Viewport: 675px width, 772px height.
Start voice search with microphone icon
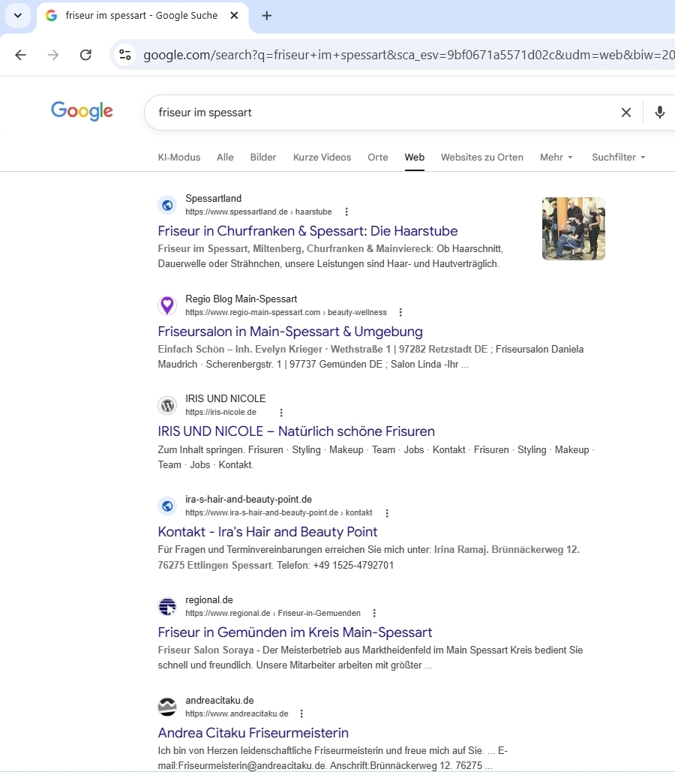click(x=659, y=113)
